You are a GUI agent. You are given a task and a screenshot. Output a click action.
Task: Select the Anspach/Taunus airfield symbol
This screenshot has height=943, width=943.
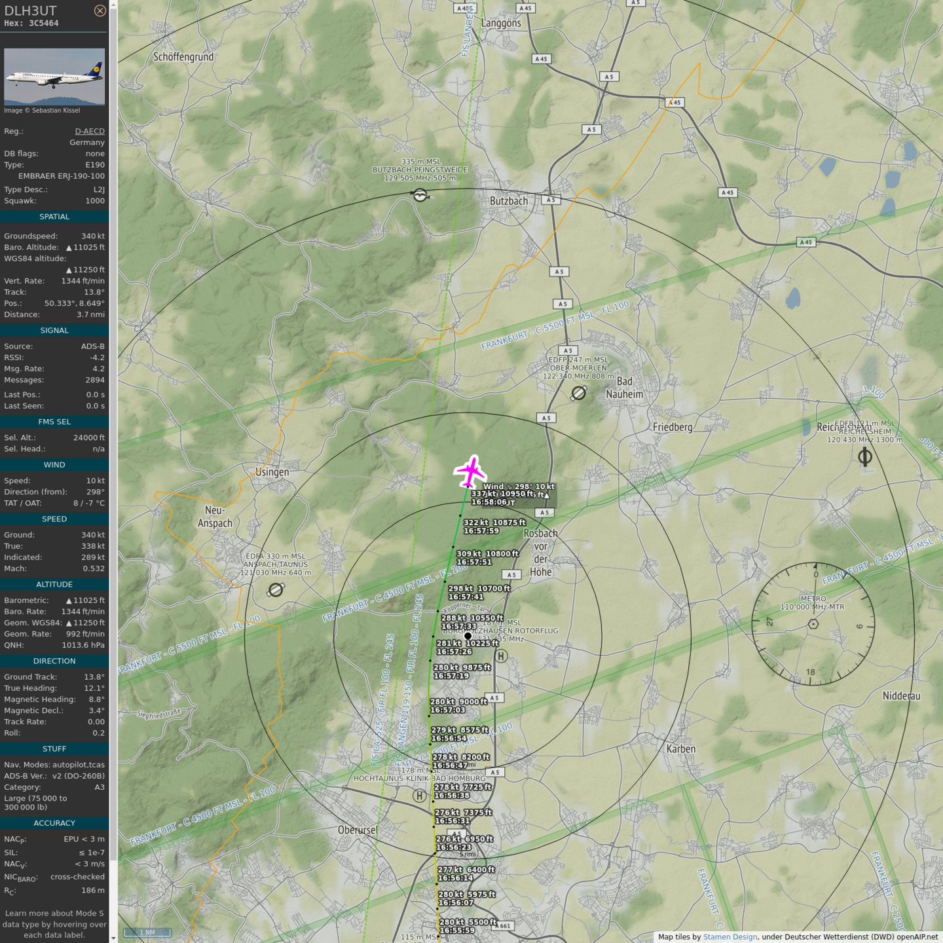pyautogui.click(x=276, y=590)
